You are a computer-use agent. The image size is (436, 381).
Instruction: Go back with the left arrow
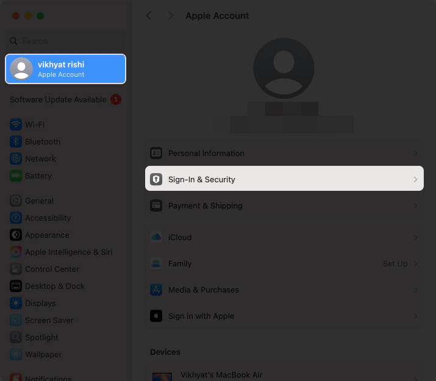tap(149, 16)
